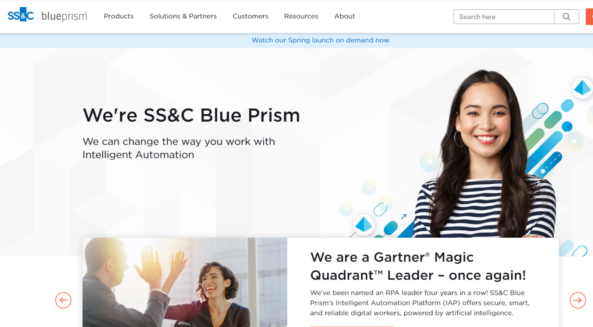The height and width of the screenshot is (327, 593).
Task: Click the Search here input field
Action: click(x=504, y=17)
